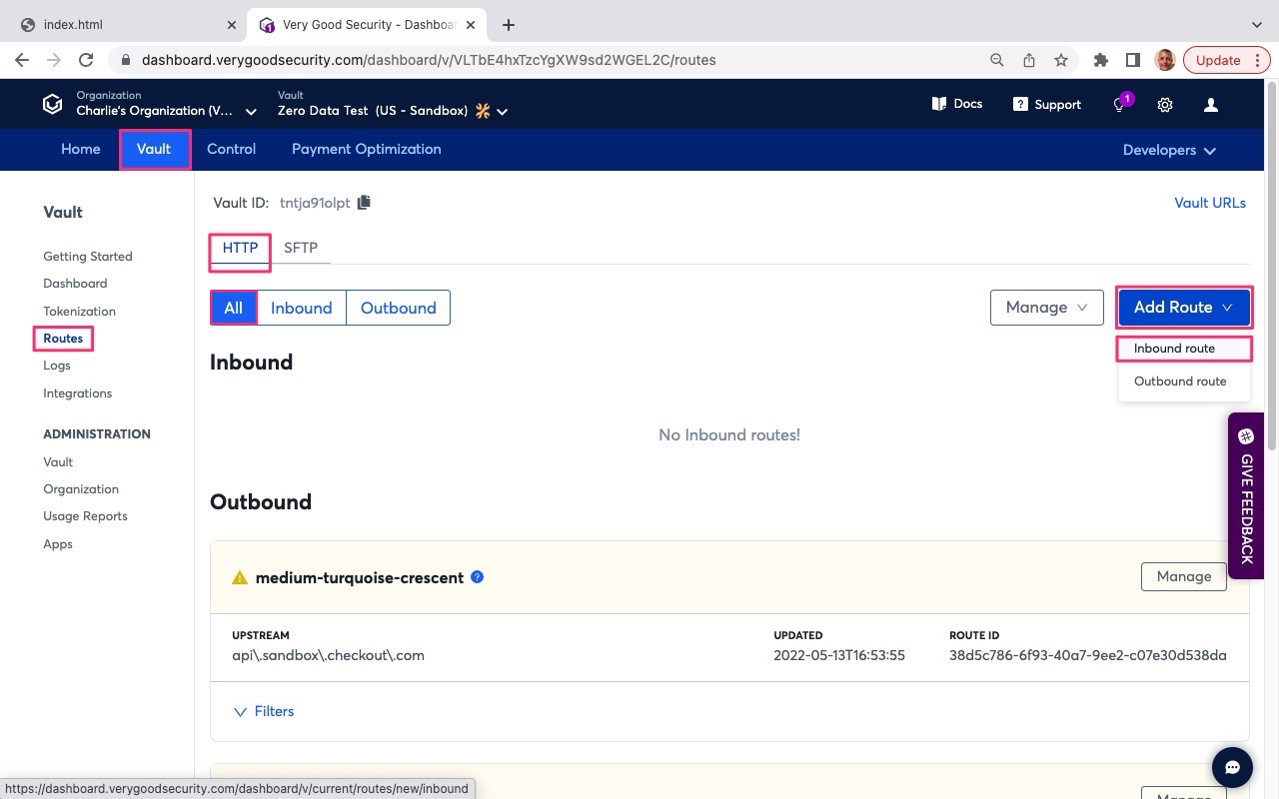Open the settings gear icon
This screenshot has height=799, width=1279.
tap(1165, 105)
